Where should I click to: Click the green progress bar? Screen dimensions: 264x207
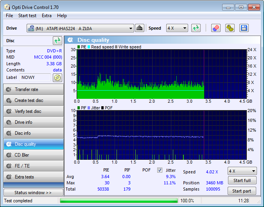click(x=119, y=201)
